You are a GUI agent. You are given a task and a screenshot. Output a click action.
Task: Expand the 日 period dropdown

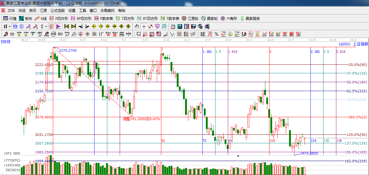(7, 26)
